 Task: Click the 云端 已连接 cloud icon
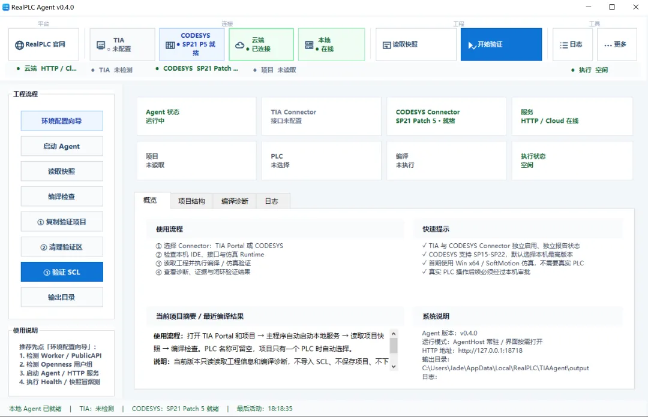click(x=240, y=44)
